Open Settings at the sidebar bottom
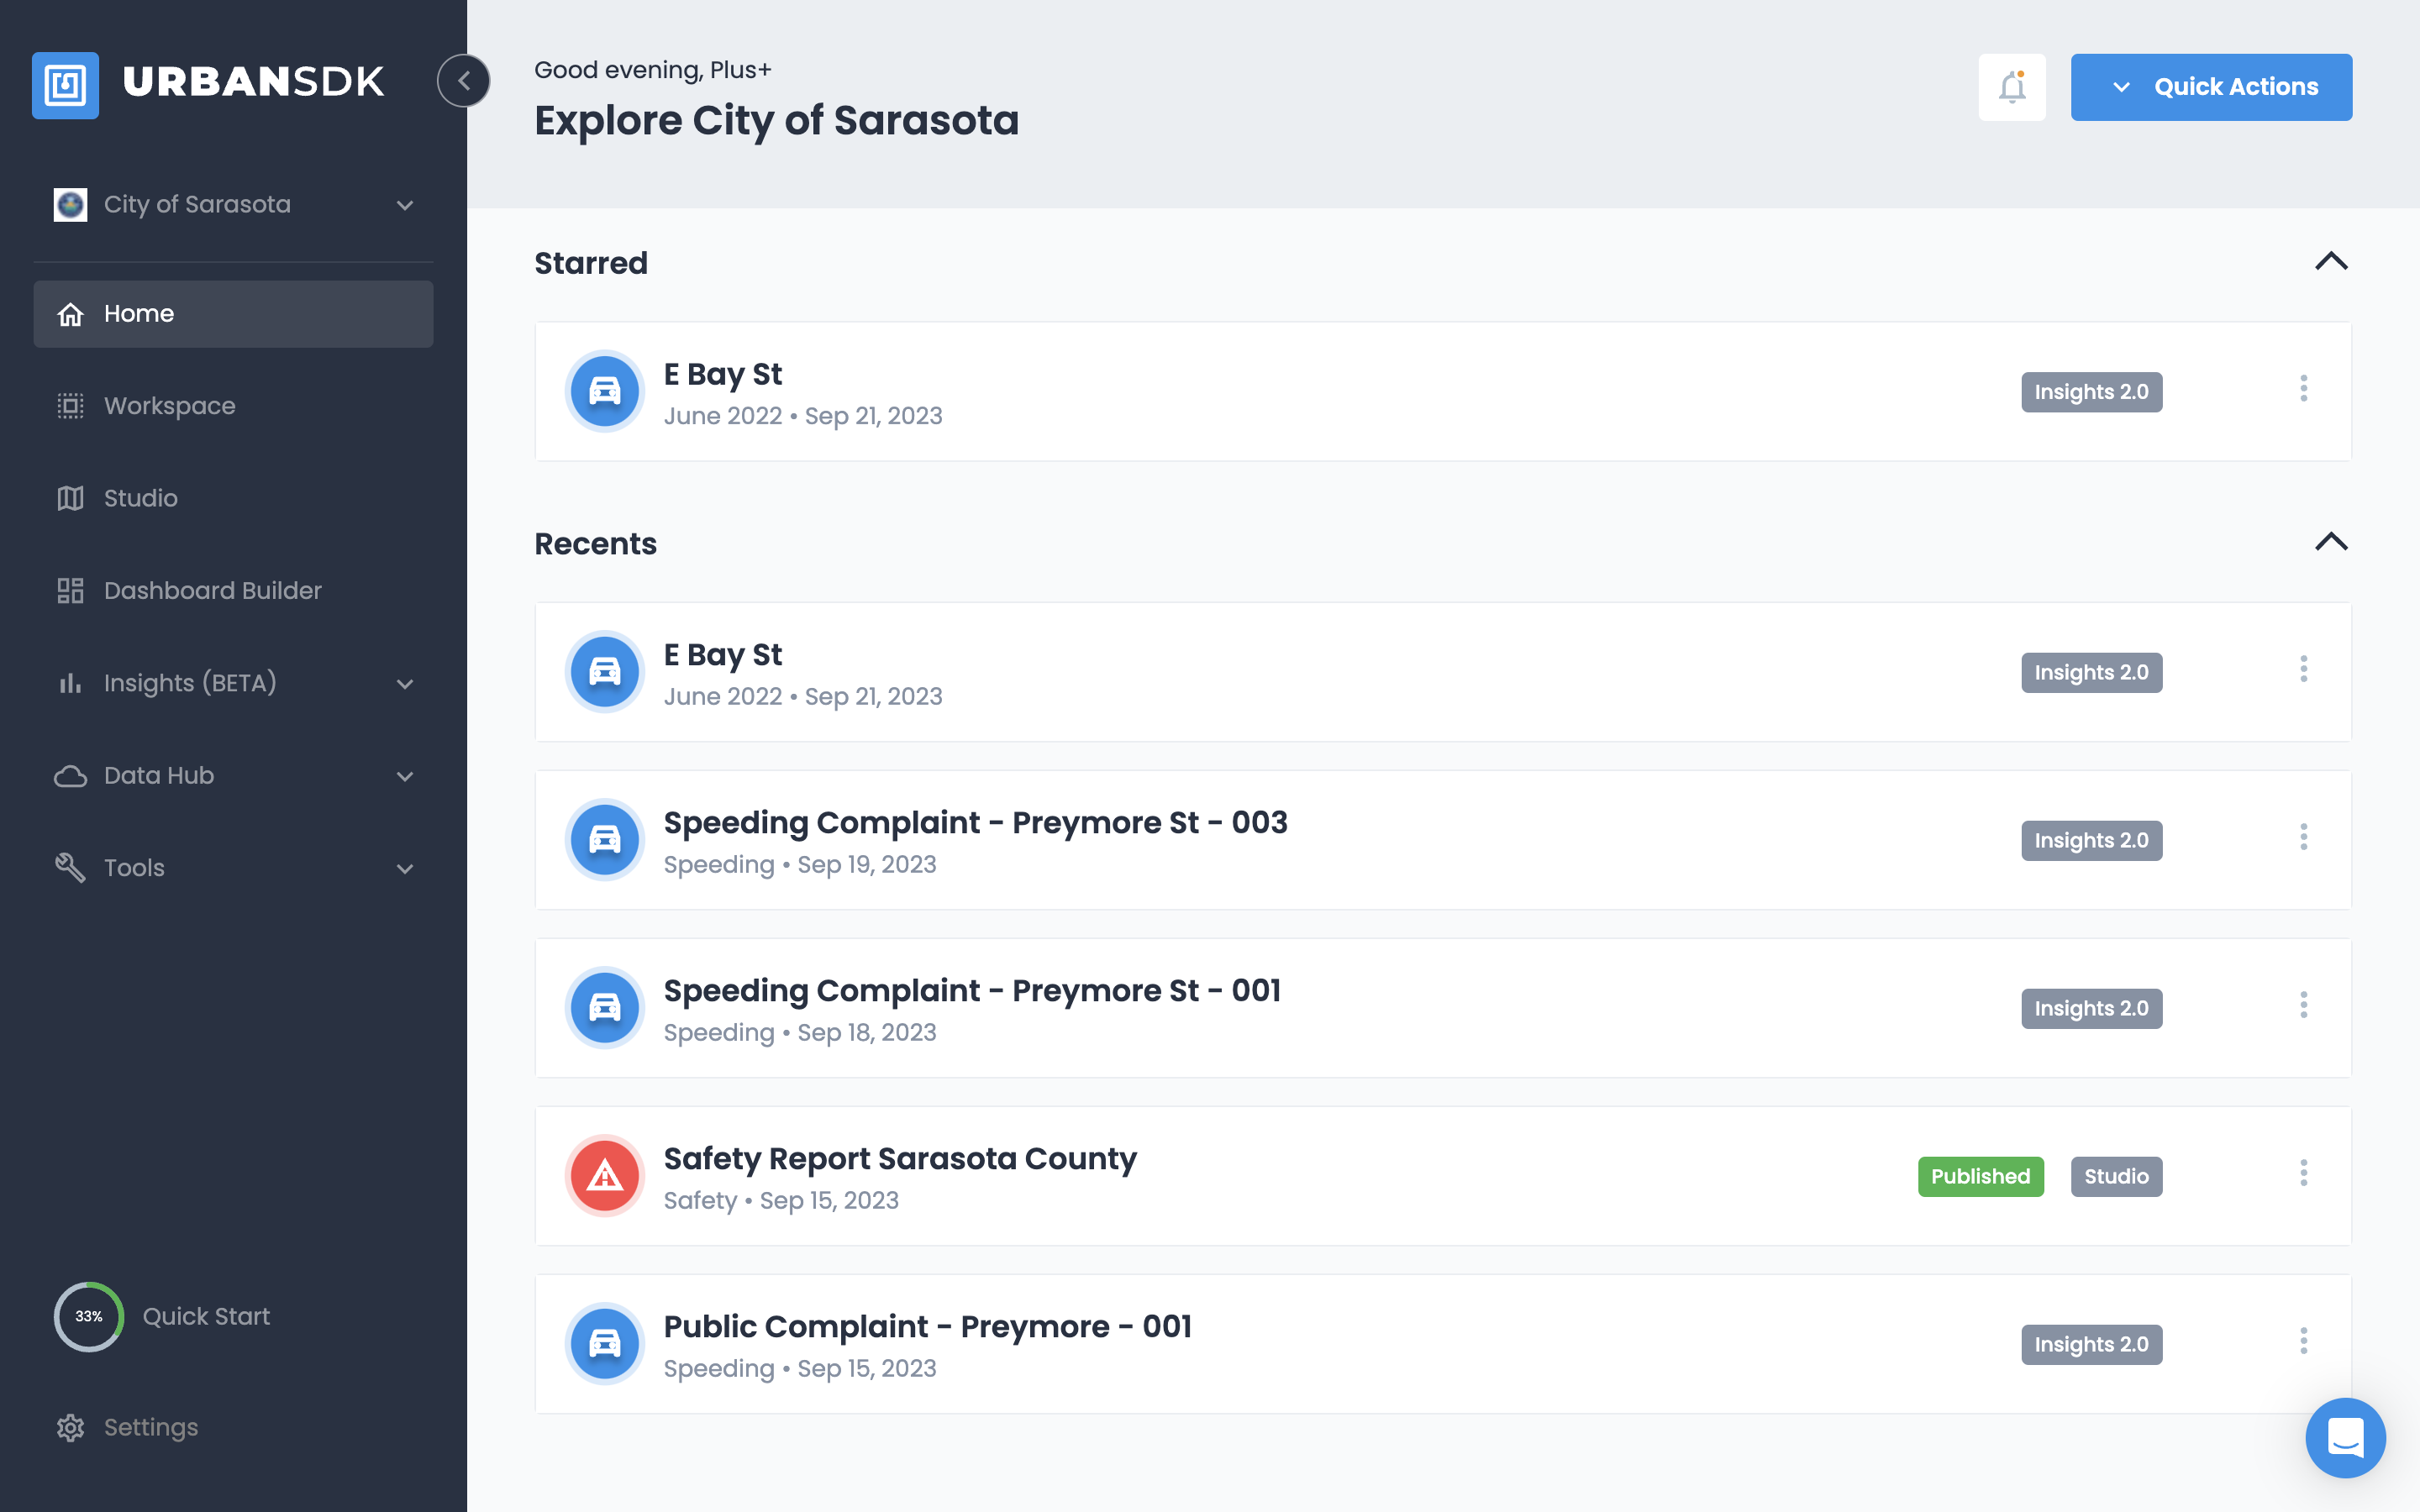The width and height of the screenshot is (2420, 1512). (150, 1427)
